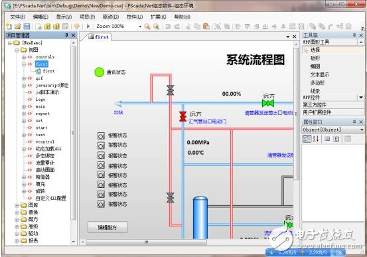This screenshot has height=257, width=367.
Task: Open the Zoom 100% combo box
Action: (118, 27)
